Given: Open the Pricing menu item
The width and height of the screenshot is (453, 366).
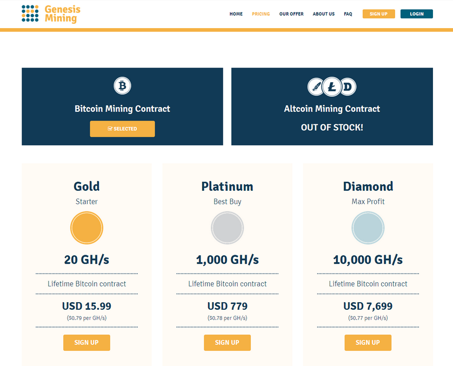Looking at the screenshot, I should pos(261,14).
